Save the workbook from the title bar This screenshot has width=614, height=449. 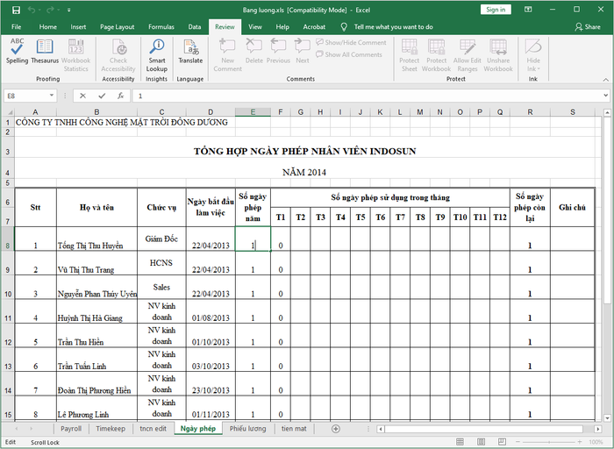click(16, 10)
